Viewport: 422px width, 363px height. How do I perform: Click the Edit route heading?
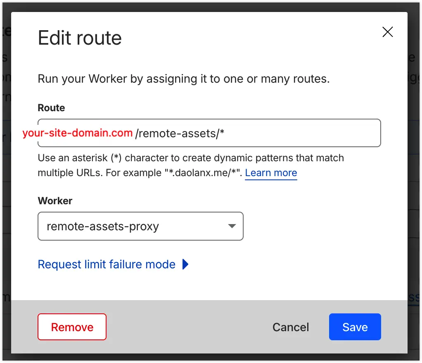[x=80, y=38]
